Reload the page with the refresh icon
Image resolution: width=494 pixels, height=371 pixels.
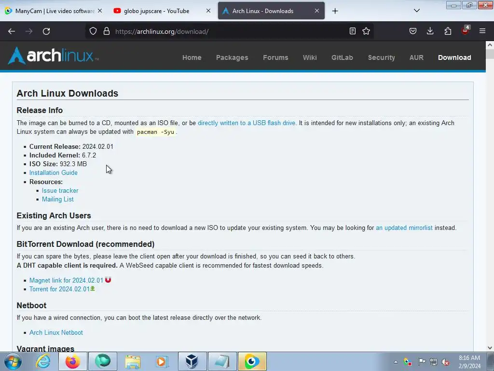(x=46, y=31)
